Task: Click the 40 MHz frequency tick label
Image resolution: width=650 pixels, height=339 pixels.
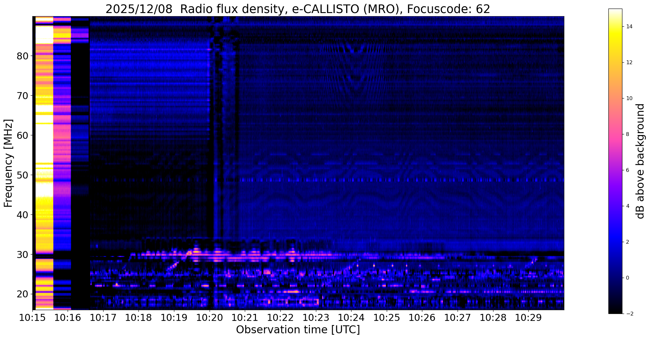Action: point(22,215)
